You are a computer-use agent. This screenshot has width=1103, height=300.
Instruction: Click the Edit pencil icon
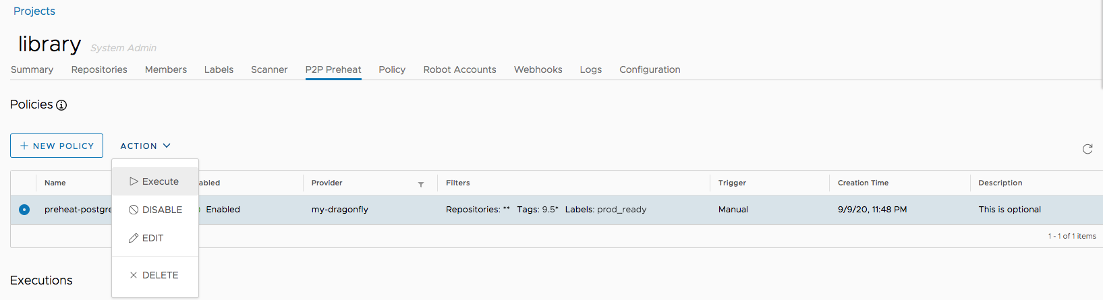tap(134, 238)
